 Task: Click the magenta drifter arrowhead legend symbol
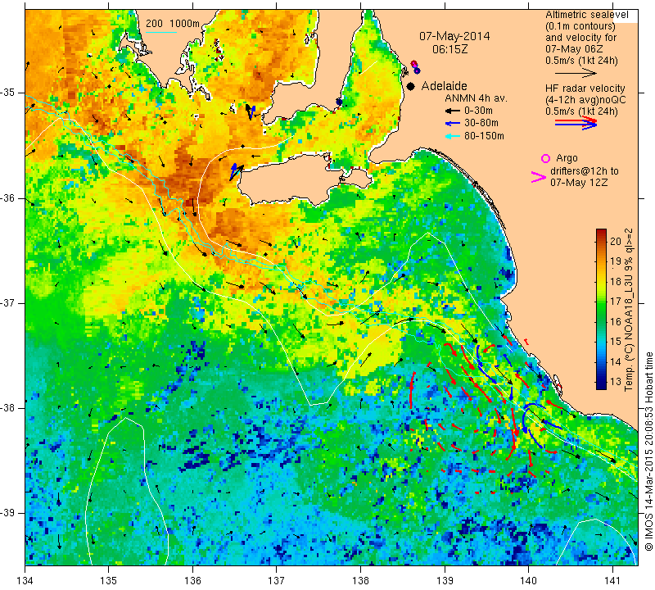click(539, 177)
